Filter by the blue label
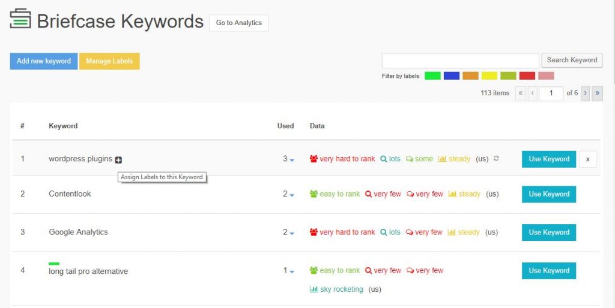 (452, 76)
